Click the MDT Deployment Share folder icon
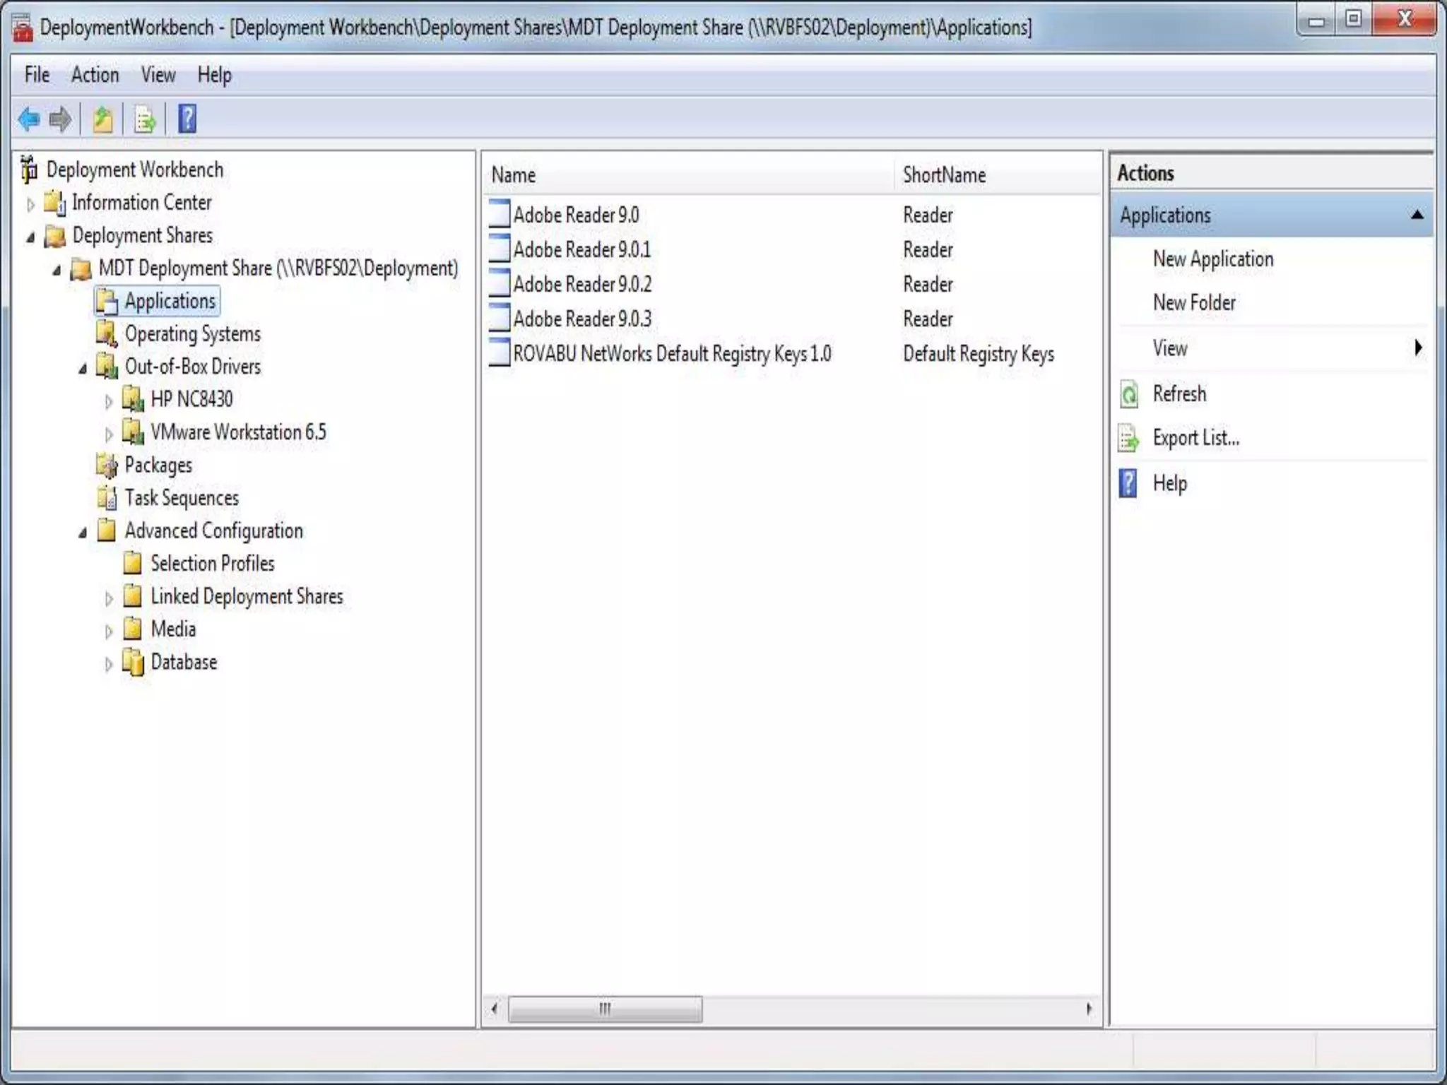 coord(81,269)
